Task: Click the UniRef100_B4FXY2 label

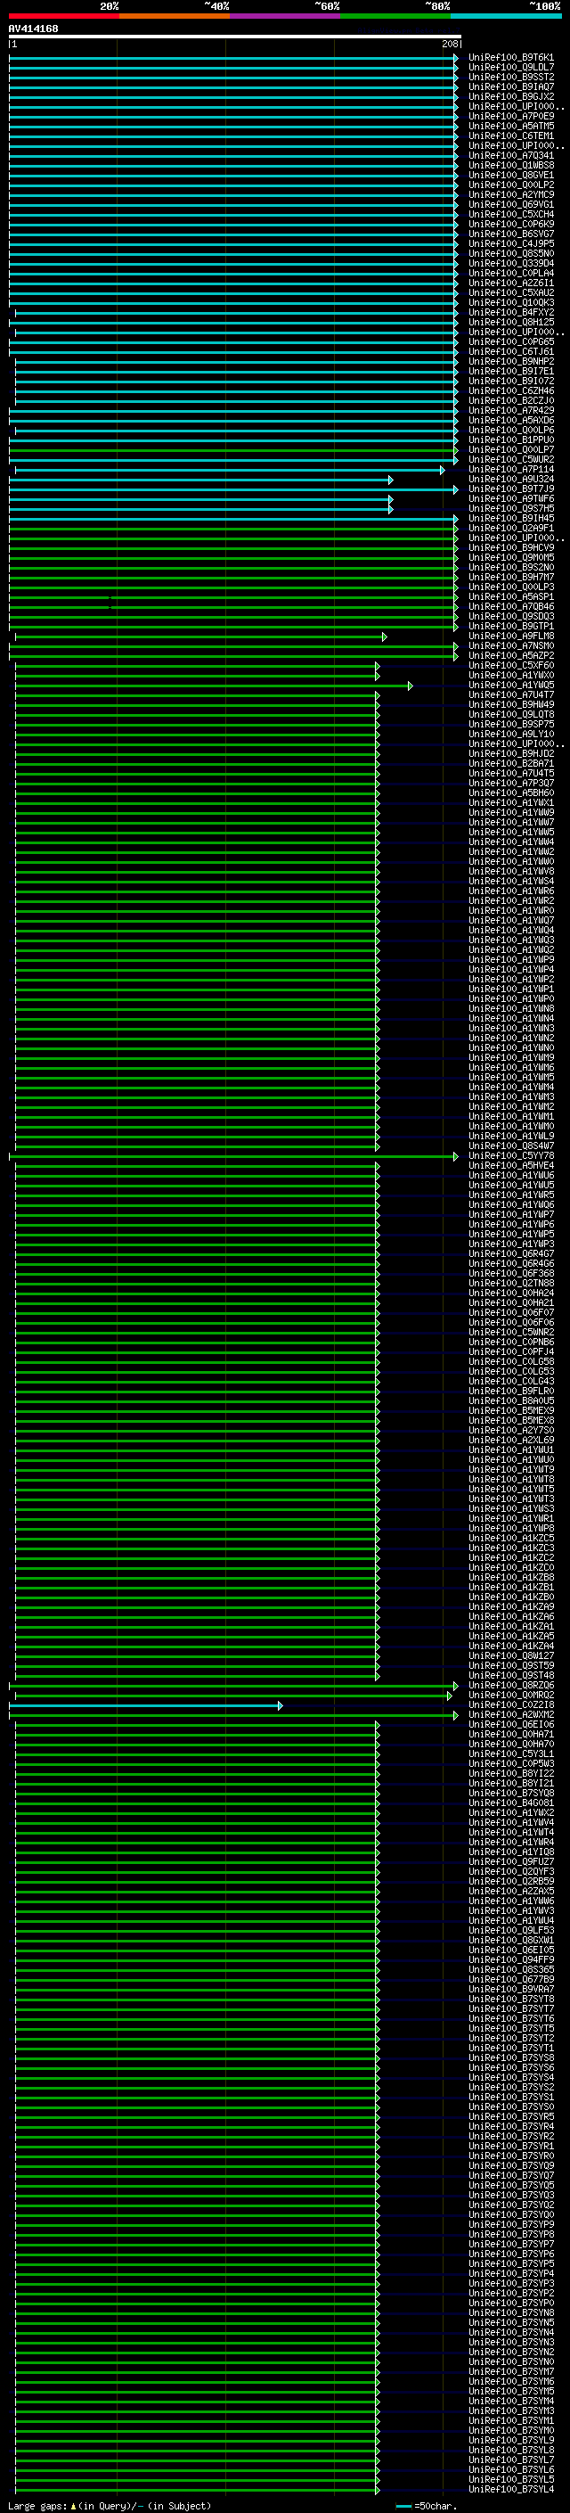Action: [x=511, y=312]
